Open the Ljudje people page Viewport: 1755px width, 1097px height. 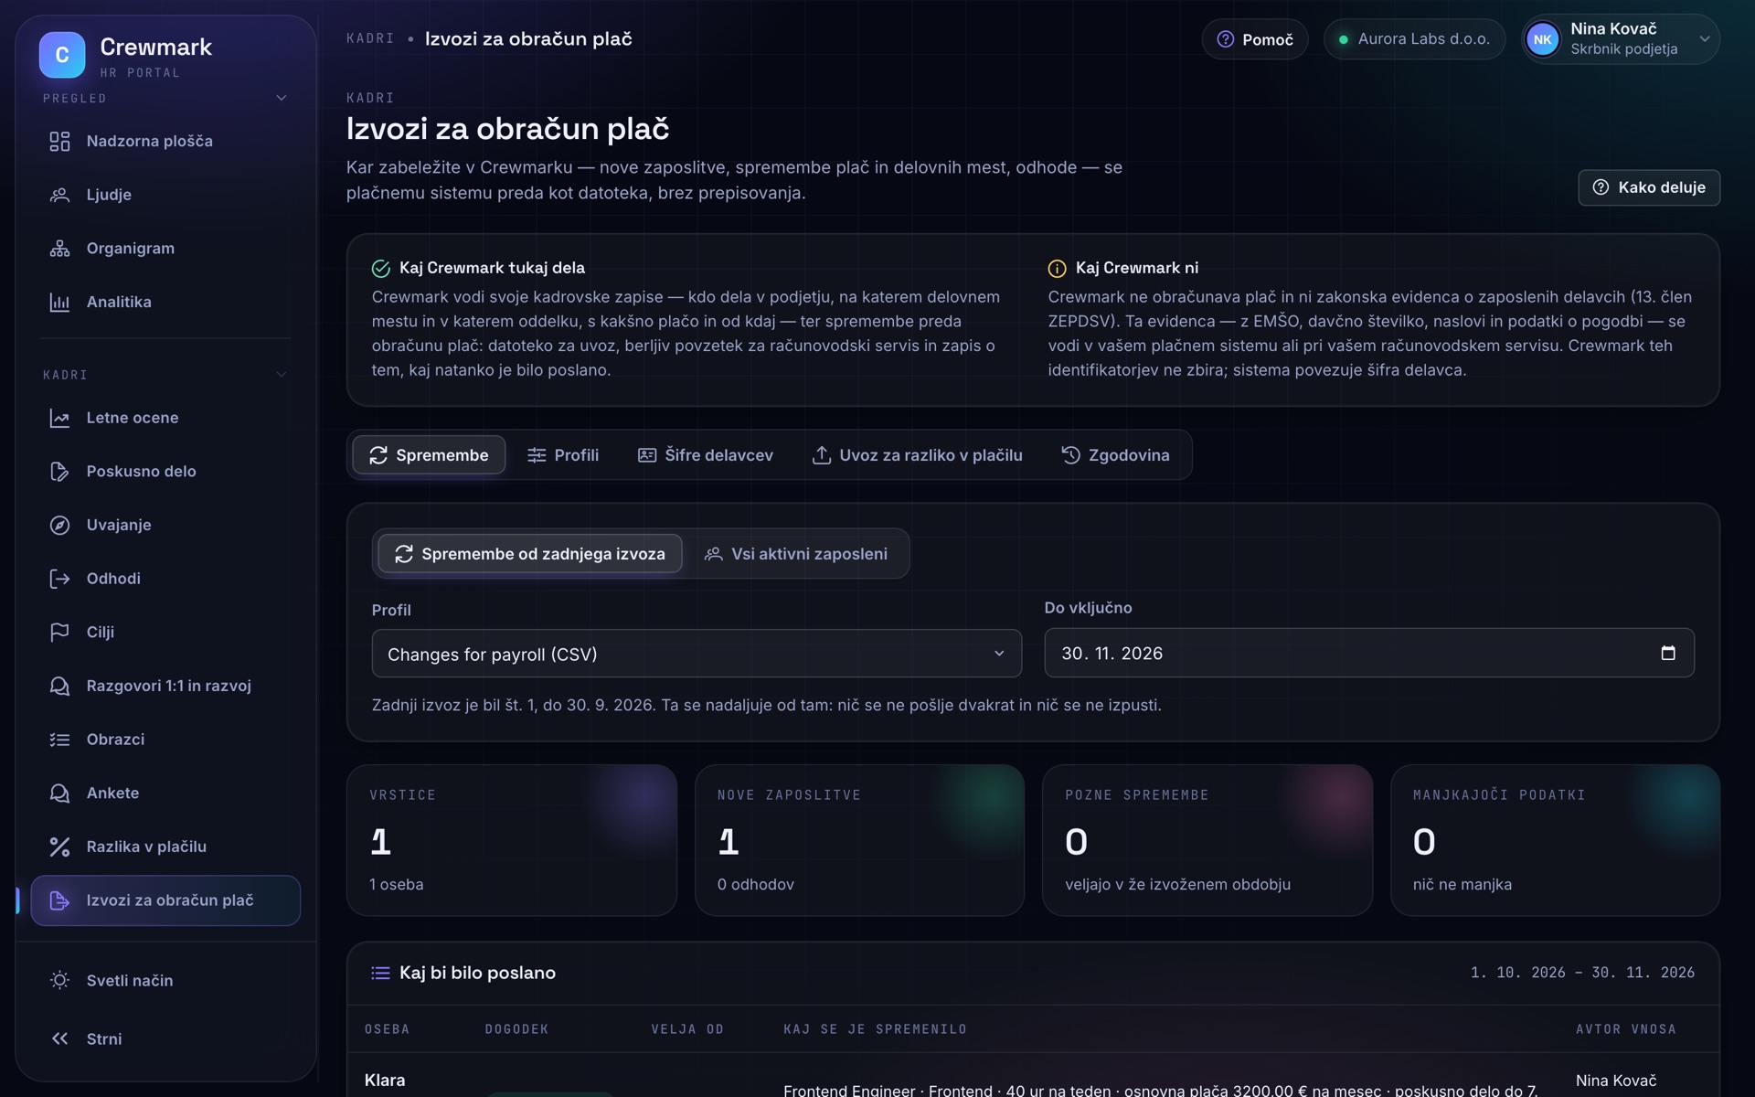coord(165,195)
